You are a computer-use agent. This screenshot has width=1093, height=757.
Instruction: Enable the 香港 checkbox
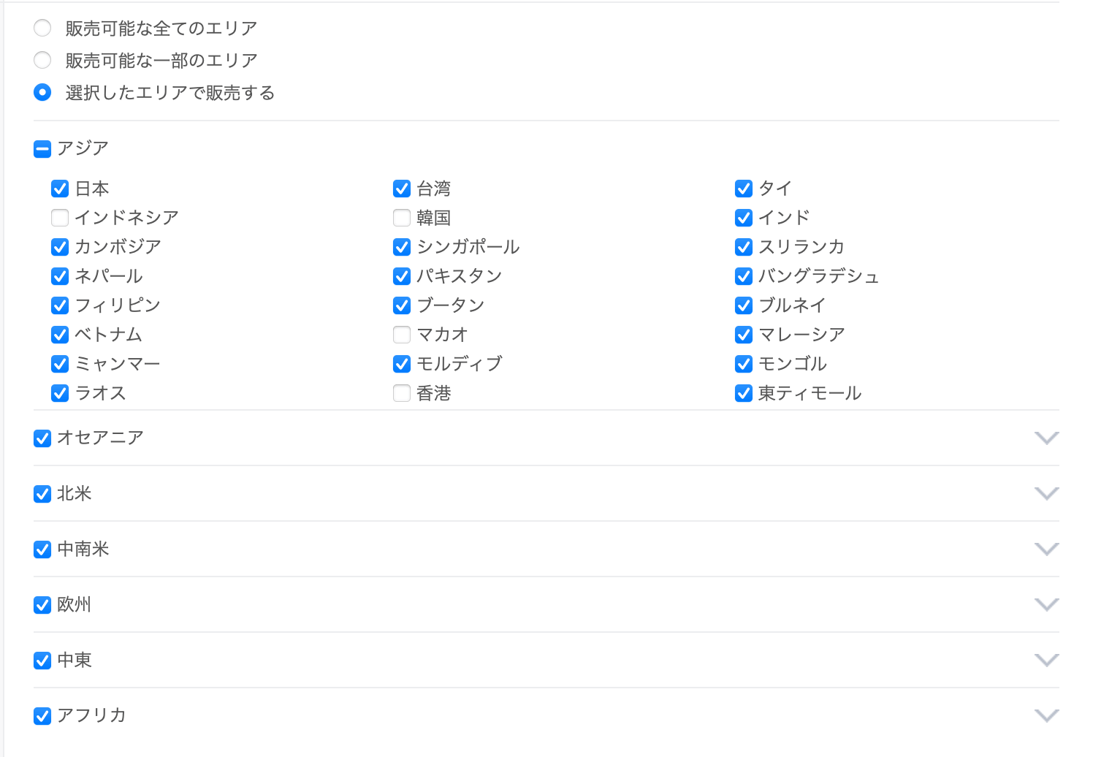coord(402,393)
